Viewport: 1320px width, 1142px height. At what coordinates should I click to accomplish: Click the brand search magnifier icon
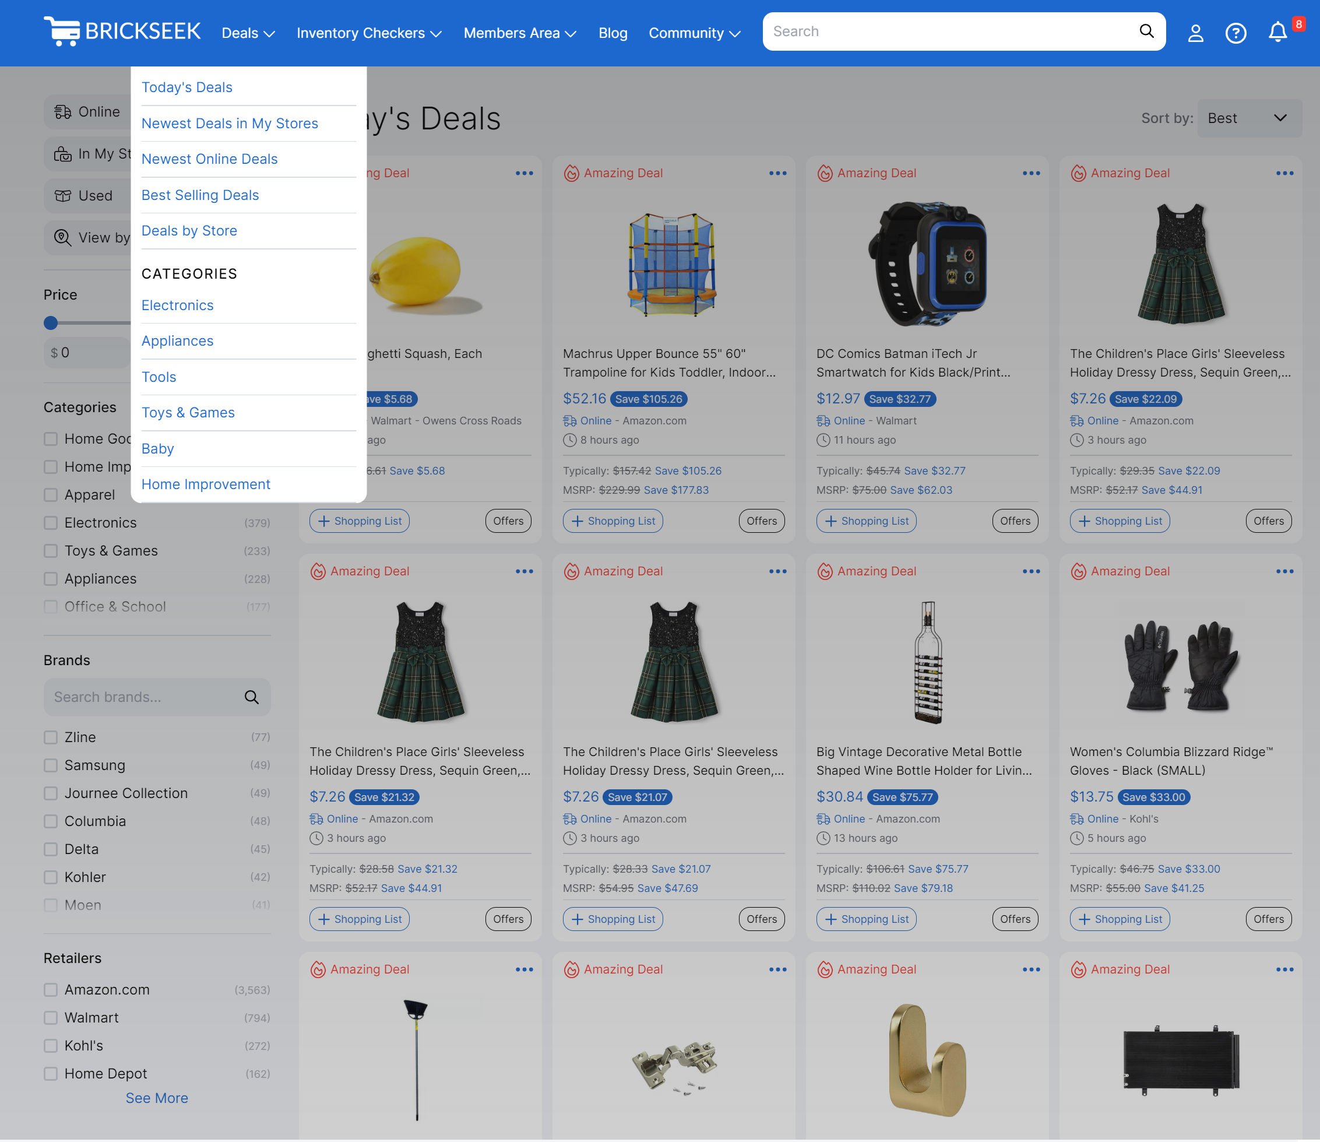pos(252,697)
